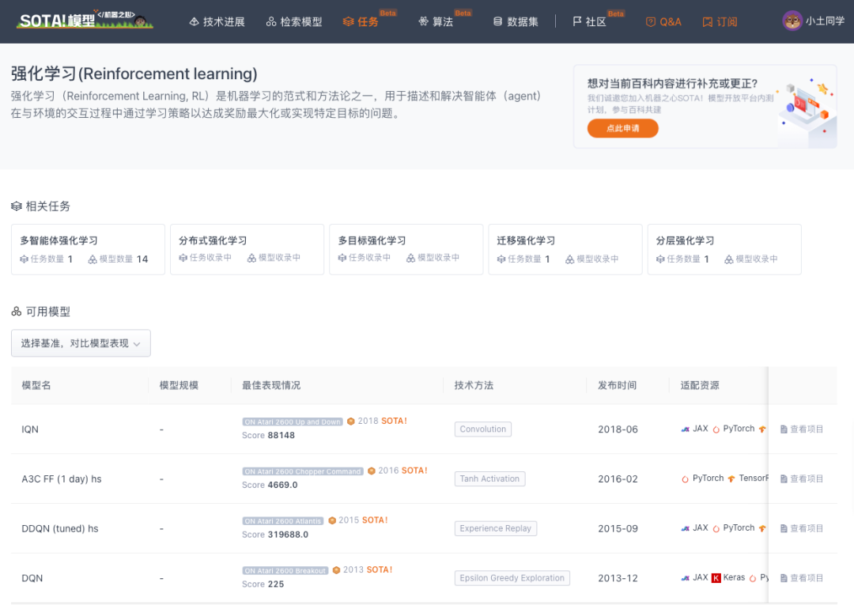Click the ON Atari 2600 Breakout badge
The image size is (854, 605).
coord(285,570)
